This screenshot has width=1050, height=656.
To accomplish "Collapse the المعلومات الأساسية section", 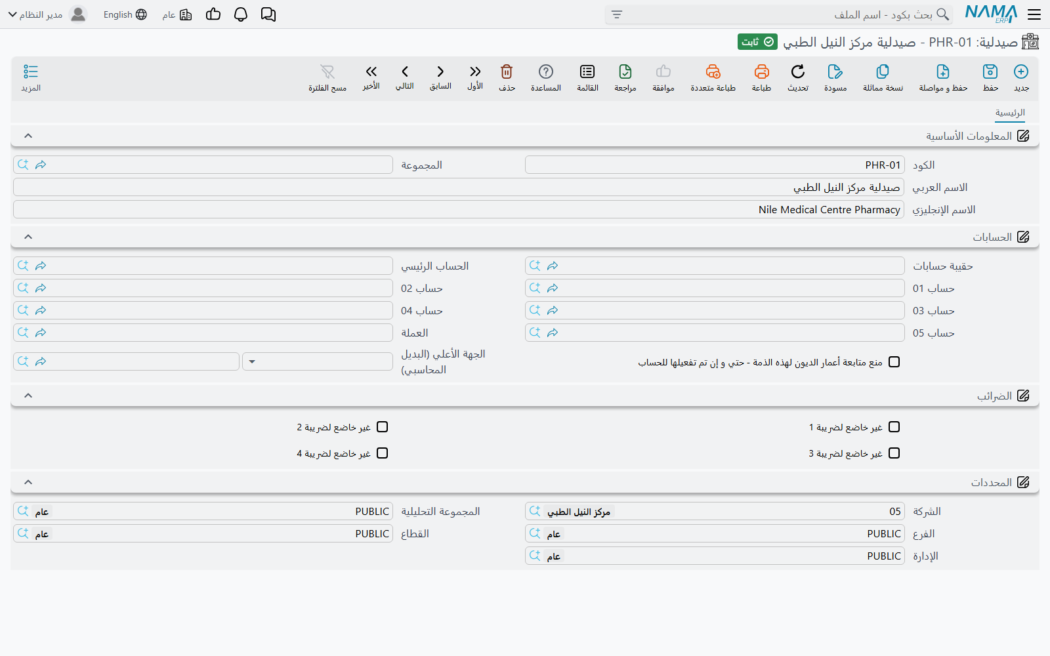I will pyautogui.click(x=28, y=136).
